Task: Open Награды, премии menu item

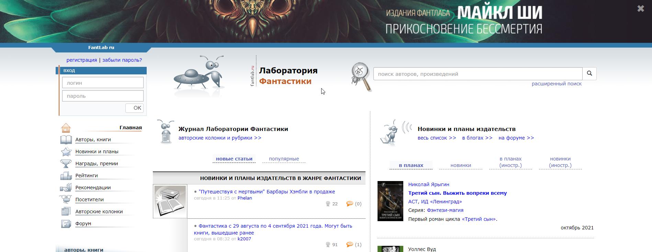Action: 97,164
